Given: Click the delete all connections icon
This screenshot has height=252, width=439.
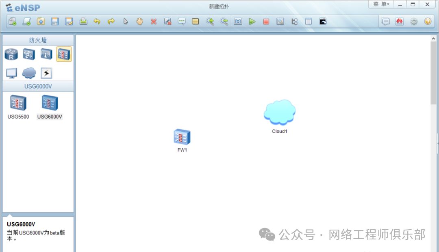Looking at the screenshot, I should click(168, 21).
